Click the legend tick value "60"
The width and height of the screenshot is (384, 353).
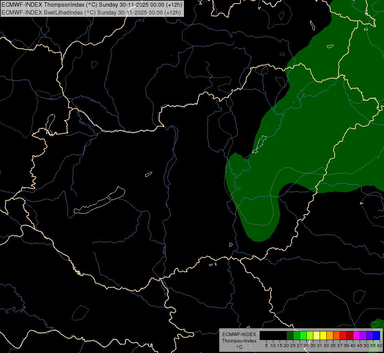[380, 346]
